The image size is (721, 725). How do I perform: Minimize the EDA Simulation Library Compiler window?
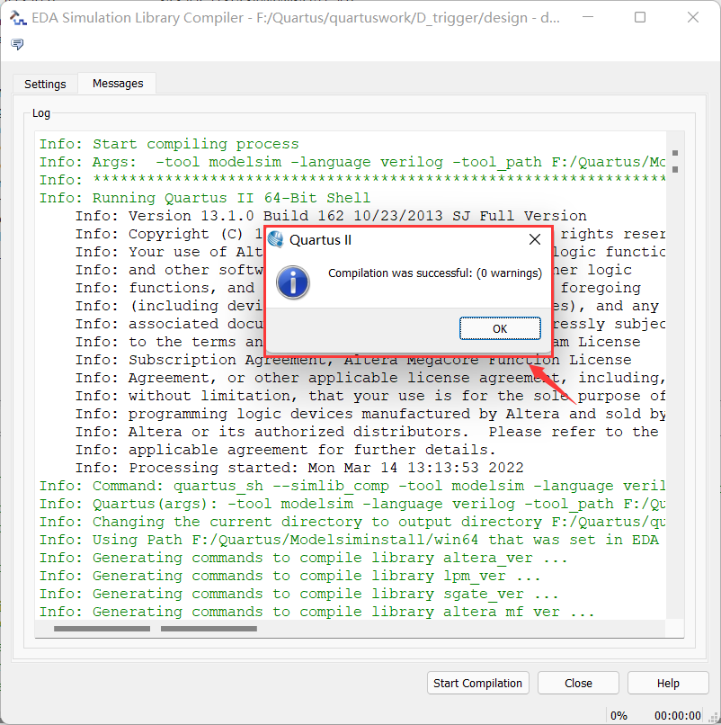click(588, 17)
